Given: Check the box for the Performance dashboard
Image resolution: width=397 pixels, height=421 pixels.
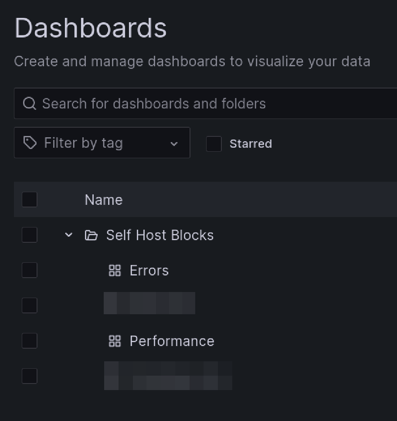Looking at the screenshot, I should click(x=30, y=341).
